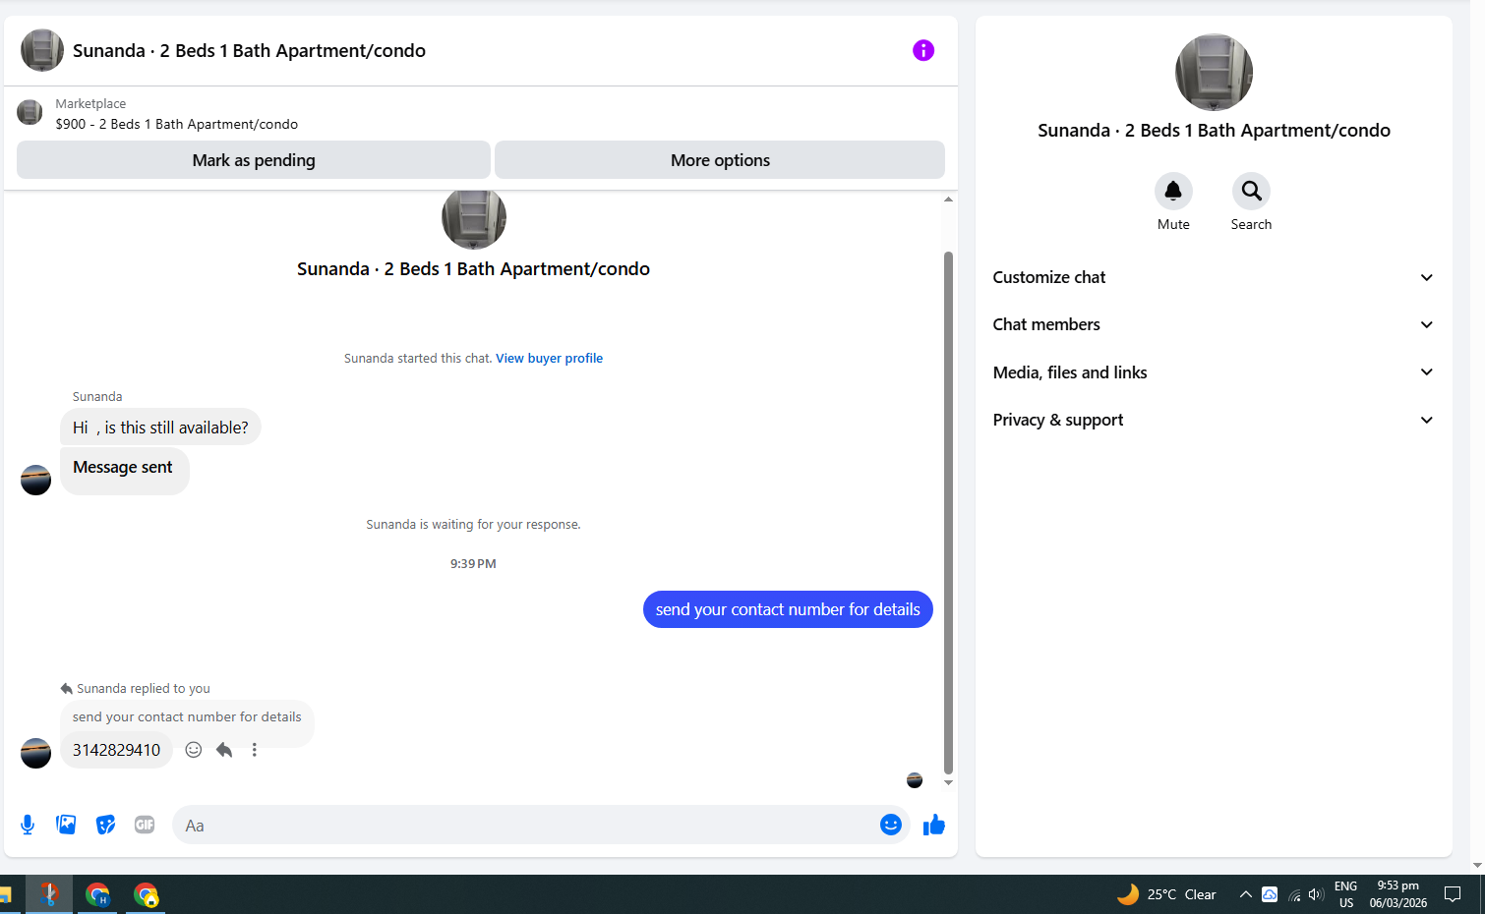Screen dimensions: 1485x914
Task: React to 3142829410 message with emoji
Action: coord(194,750)
